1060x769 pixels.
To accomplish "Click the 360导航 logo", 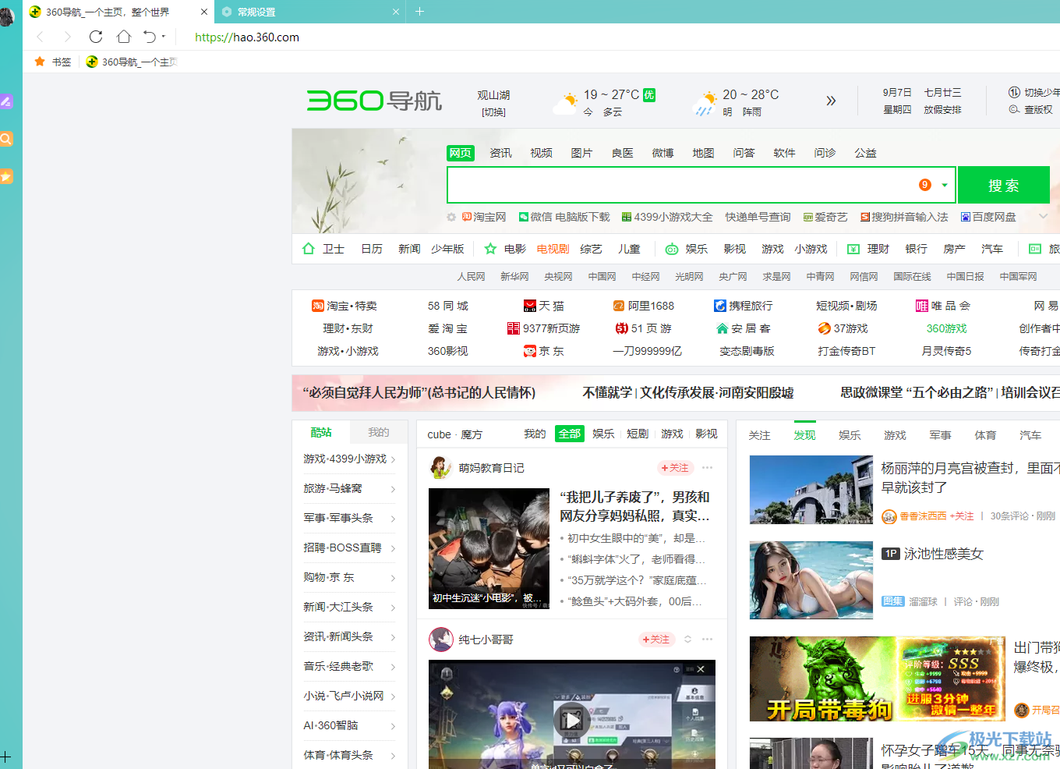I will pos(374,101).
